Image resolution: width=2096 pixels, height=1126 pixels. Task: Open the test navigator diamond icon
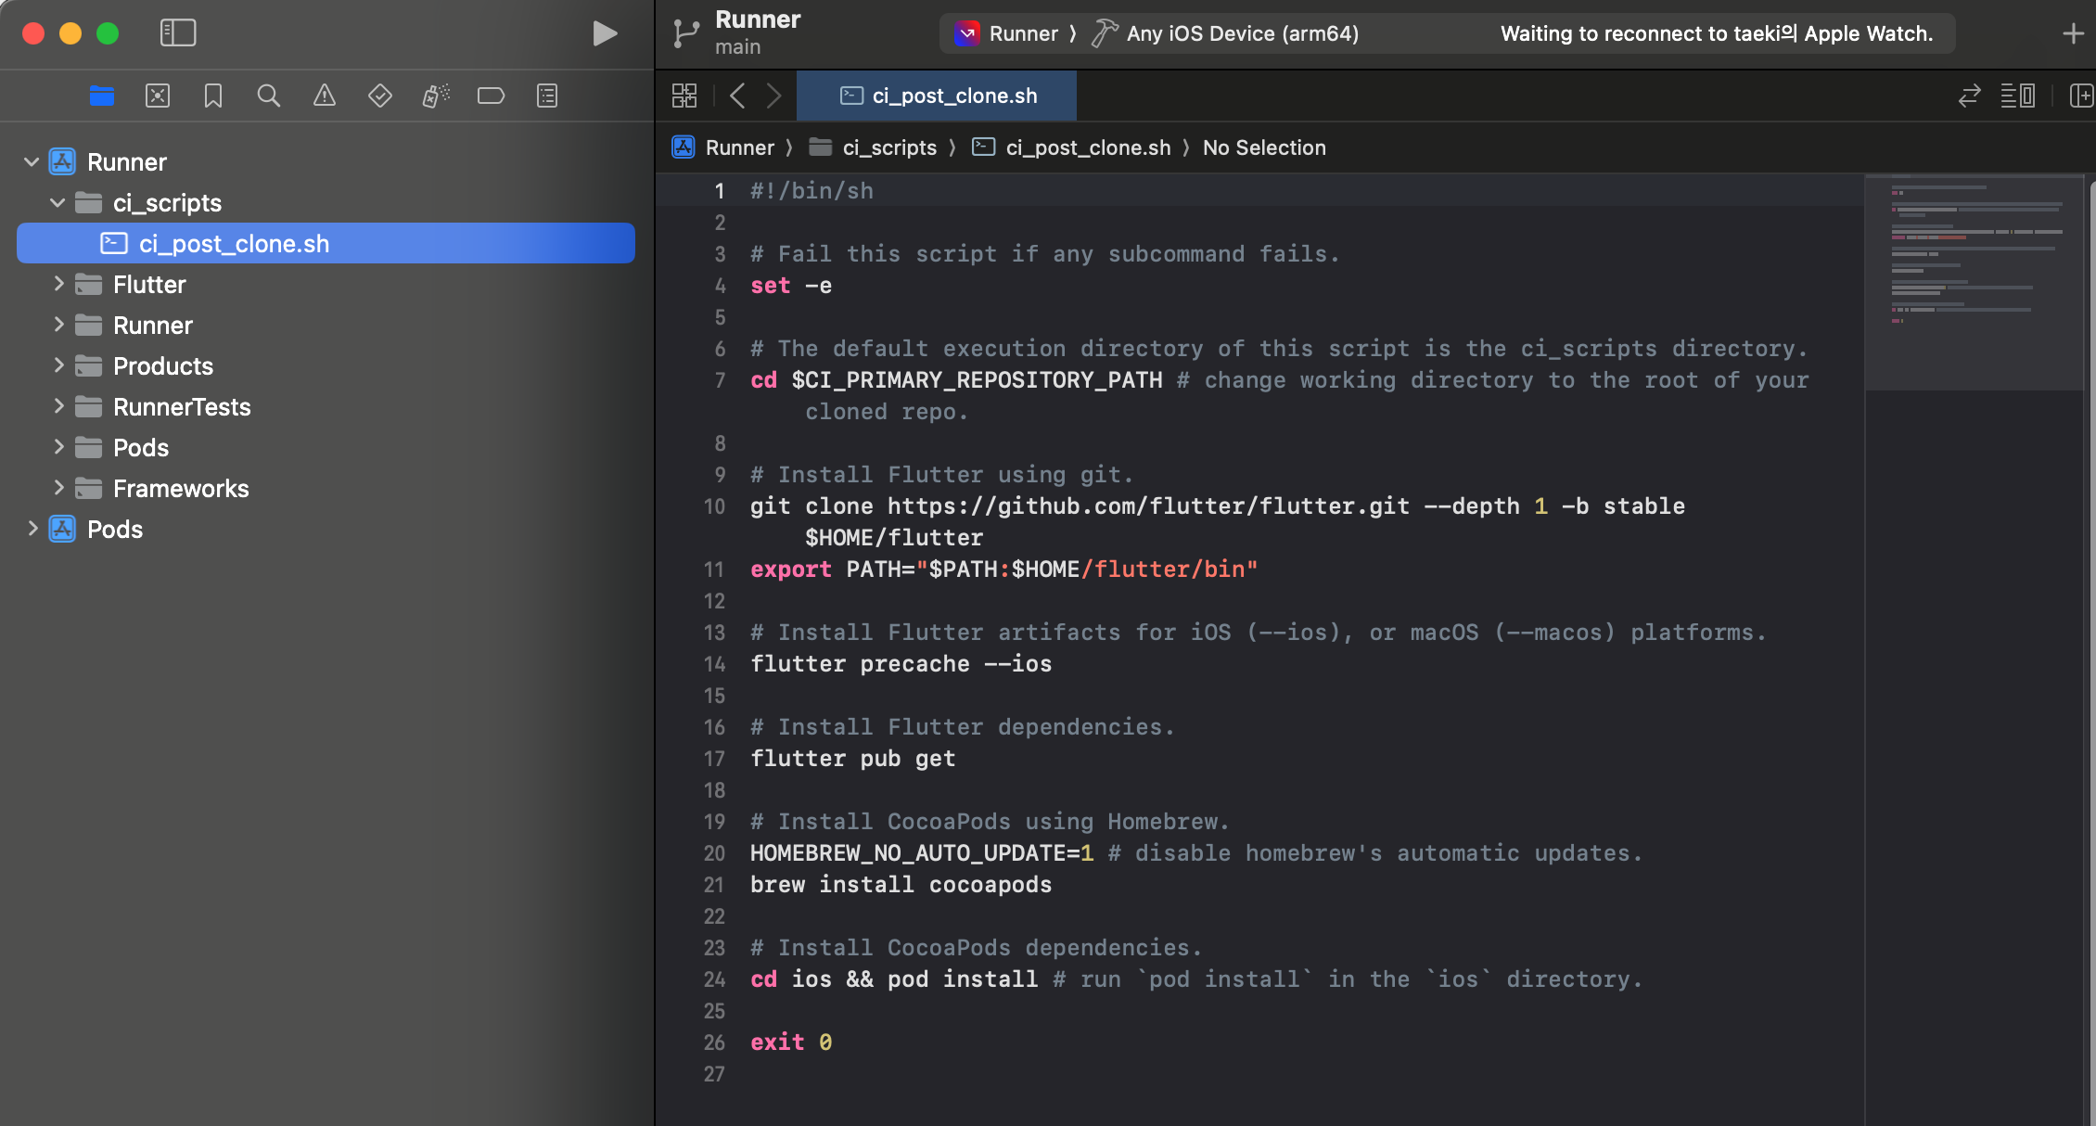[x=380, y=96]
